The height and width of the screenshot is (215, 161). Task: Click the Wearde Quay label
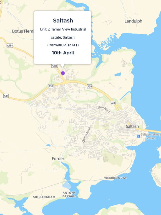click(115, 178)
